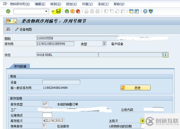
Task: Collapse the command field with double-arrow icon
Action: pyautogui.click(x=53, y=11)
